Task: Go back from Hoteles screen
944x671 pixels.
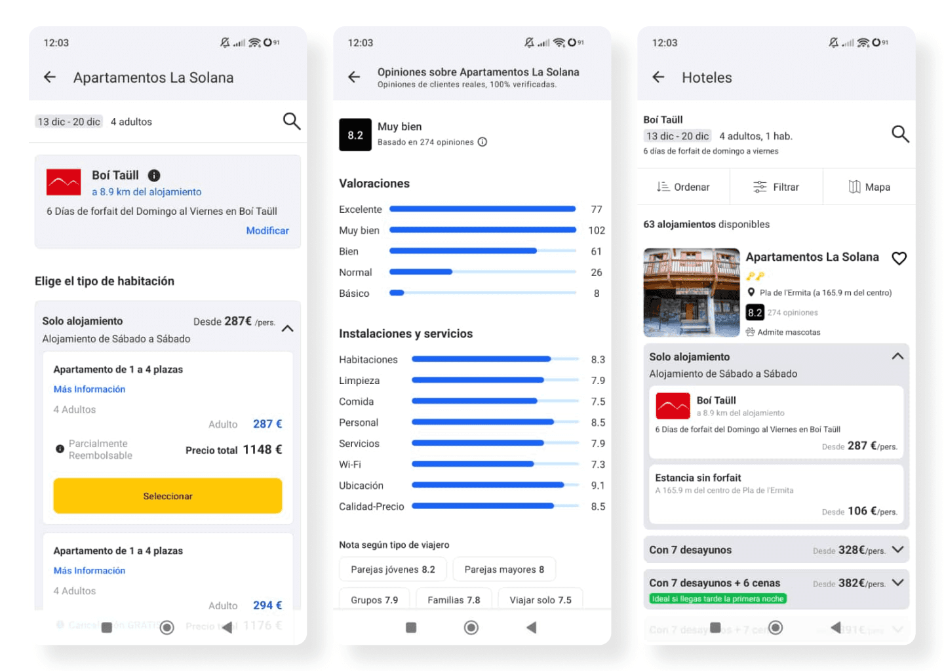Action: click(658, 77)
